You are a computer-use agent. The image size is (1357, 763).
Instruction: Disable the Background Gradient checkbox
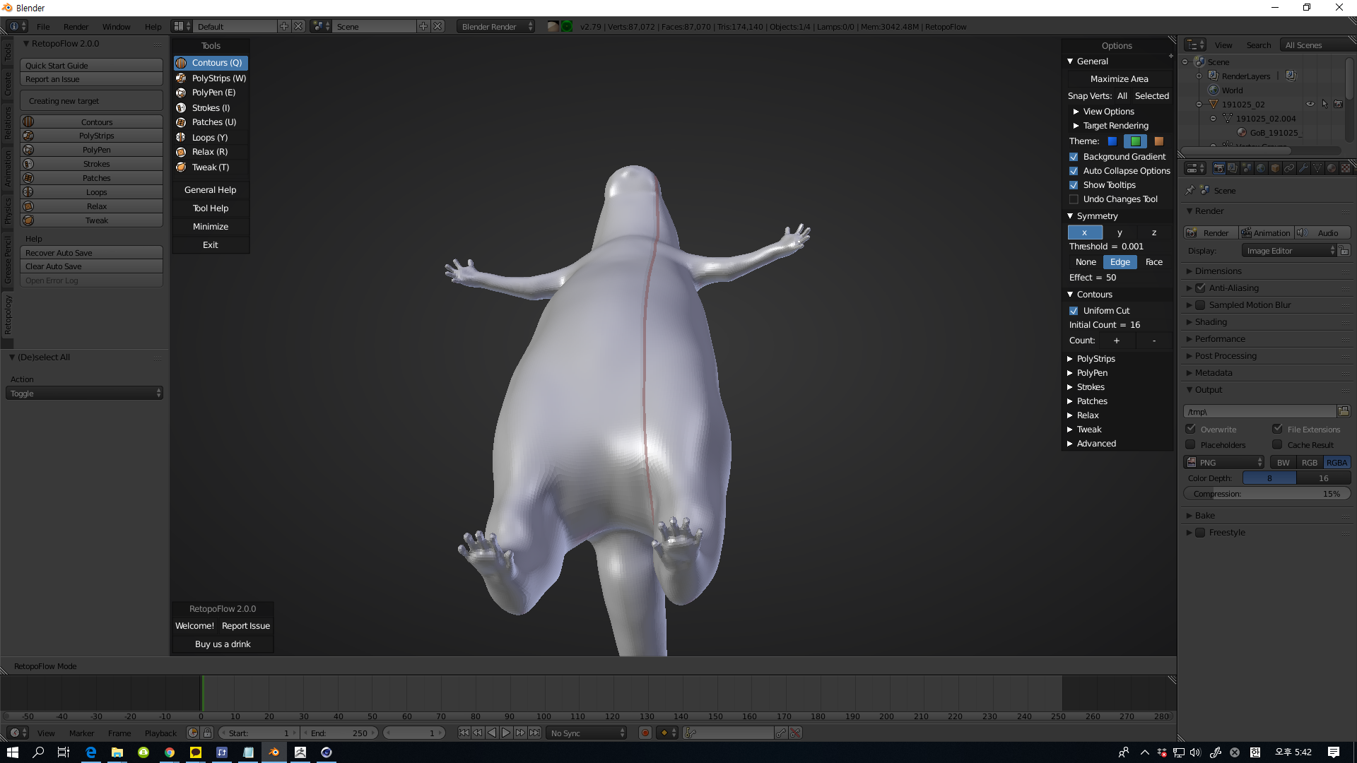tap(1074, 157)
